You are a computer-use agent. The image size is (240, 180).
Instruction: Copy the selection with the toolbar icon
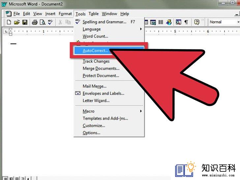[x=68, y=22]
